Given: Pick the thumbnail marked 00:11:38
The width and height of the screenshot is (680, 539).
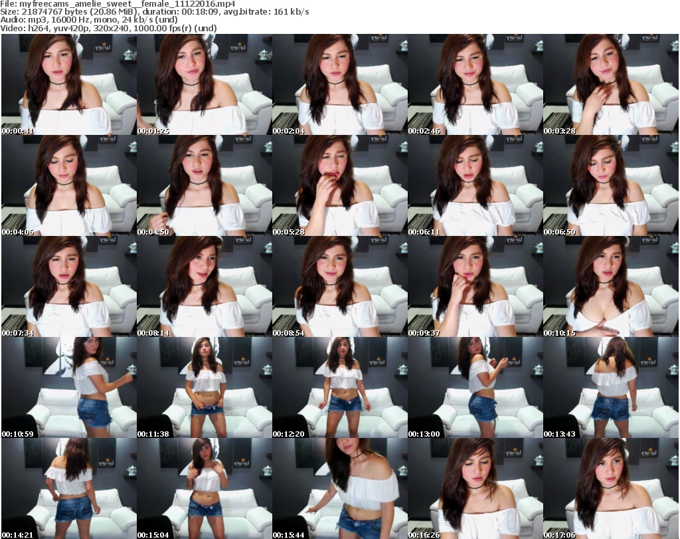Looking at the screenshot, I should (x=204, y=387).
